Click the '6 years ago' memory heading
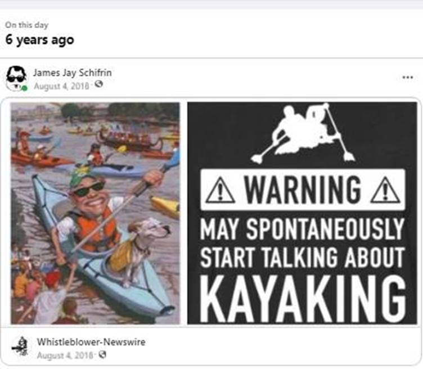 (39, 40)
